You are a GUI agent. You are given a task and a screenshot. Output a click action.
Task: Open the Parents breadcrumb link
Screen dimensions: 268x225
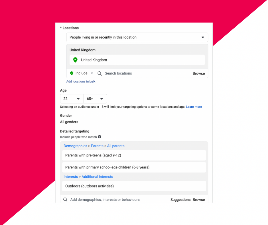tap(97, 146)
